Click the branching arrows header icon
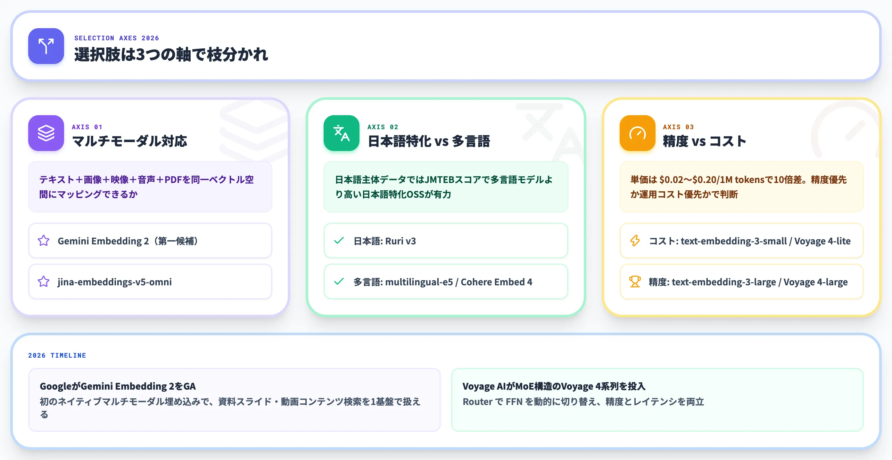Screen dimensions: 892x460 pyautogui.click(x=46, y=46)
